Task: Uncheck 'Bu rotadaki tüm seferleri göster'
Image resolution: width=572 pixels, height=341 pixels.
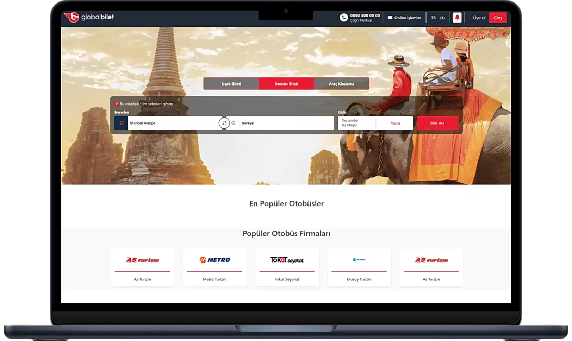Action: click(x=117, y=103)
